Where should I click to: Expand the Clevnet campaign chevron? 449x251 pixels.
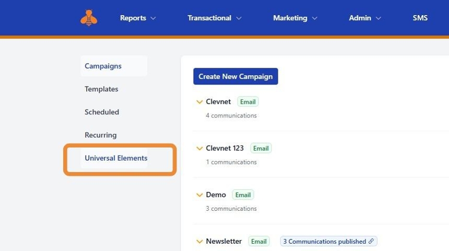(199, 102)
